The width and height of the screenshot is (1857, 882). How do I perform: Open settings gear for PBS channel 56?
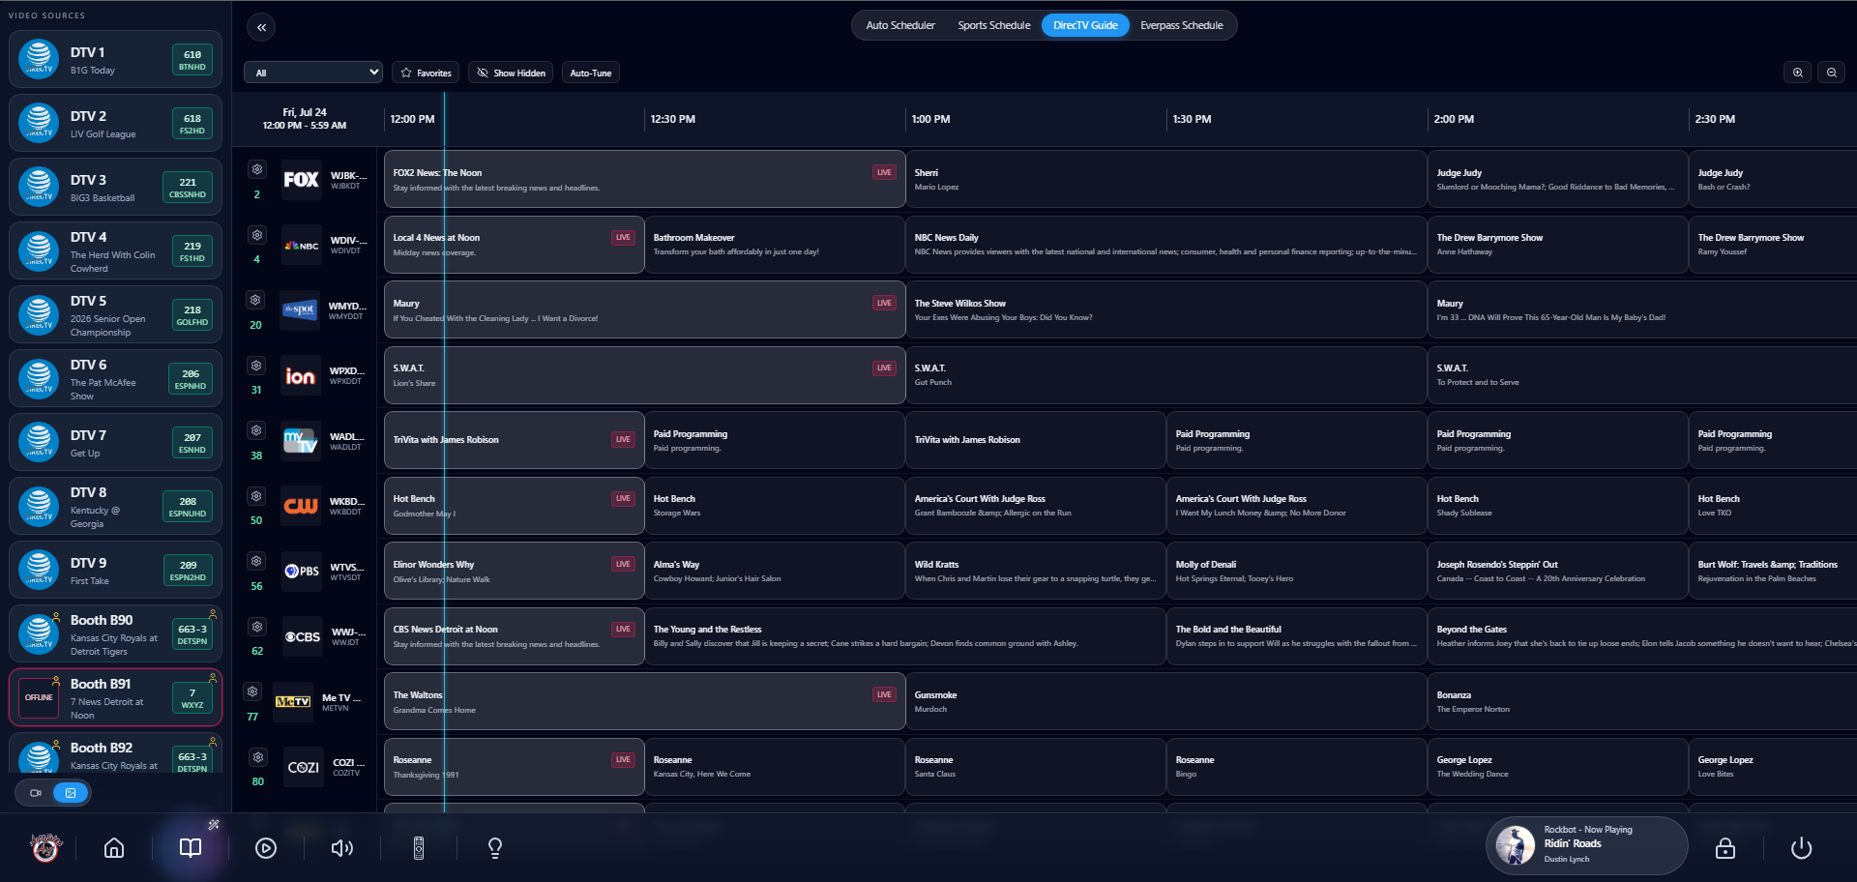coord(256,561)
